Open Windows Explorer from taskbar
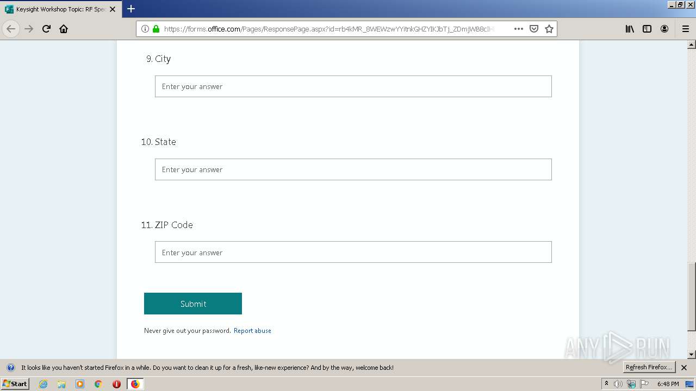The image size is (696, 391). pos(61,384)
